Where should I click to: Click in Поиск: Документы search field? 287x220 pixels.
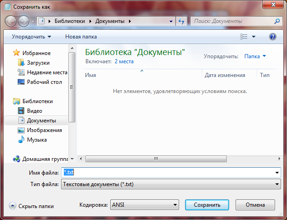[x=232, y=21]
